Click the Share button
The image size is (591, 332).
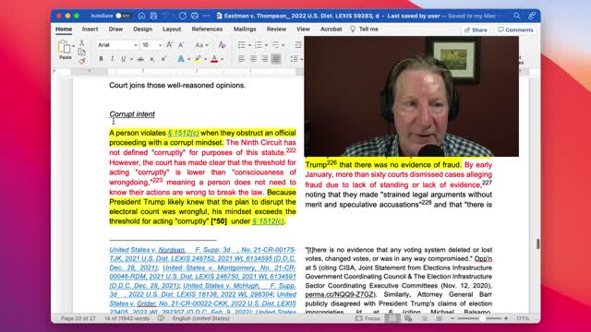click(x=476, y=30)
